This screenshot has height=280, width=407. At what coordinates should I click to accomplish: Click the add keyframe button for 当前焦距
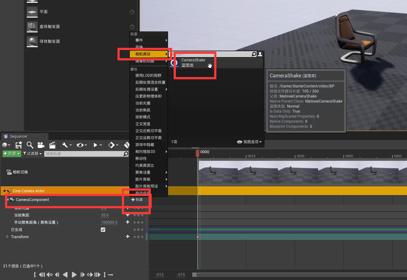coord(128,215)
